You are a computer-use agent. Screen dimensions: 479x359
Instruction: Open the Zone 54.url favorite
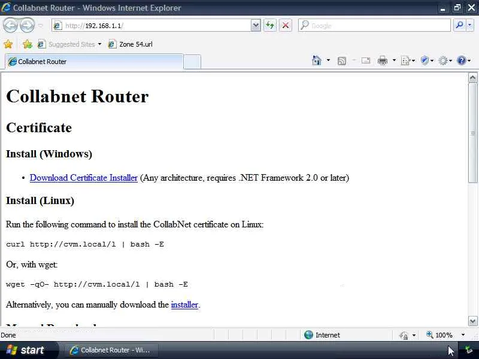(x=131, y=44)
